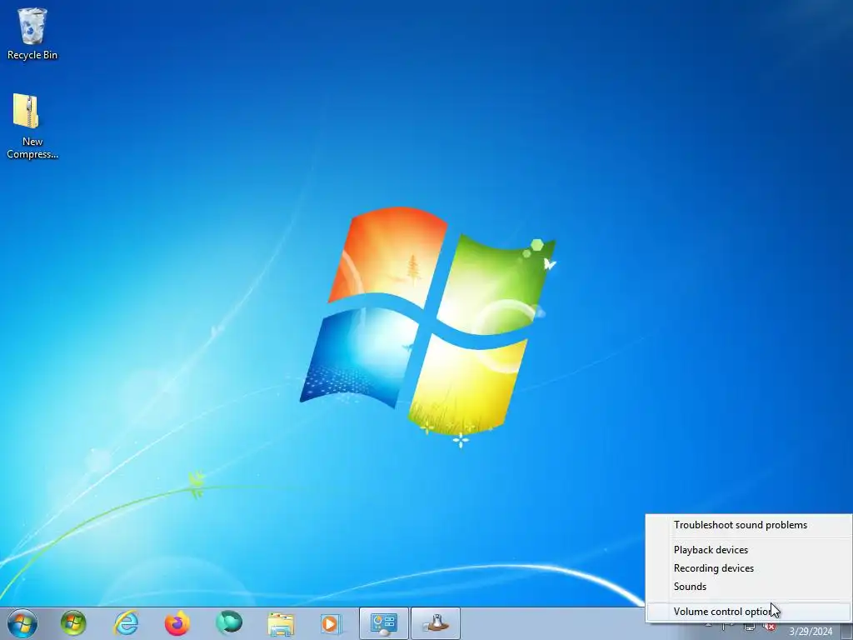Open Playback devices from the context menu
This screenshot has width=853, height=640.
click(x=749, y=550)
